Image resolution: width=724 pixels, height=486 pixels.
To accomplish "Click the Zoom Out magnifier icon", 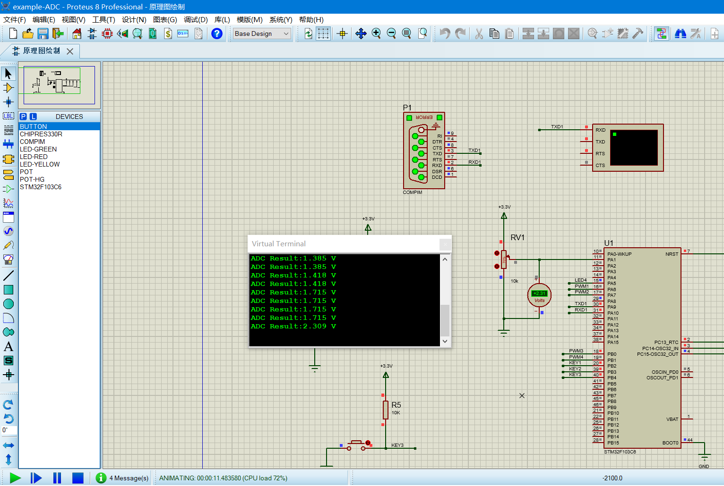I will pyautogui.click(x=391, y=34).
